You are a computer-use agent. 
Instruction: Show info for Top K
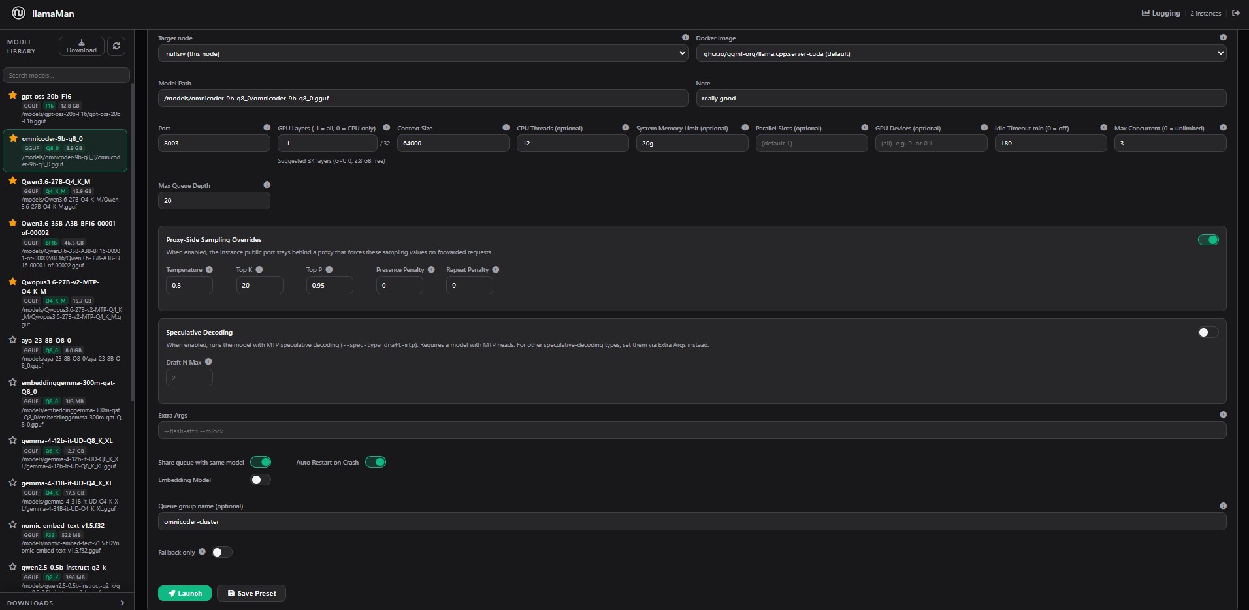pyautogui.click(x=259, y=269)
